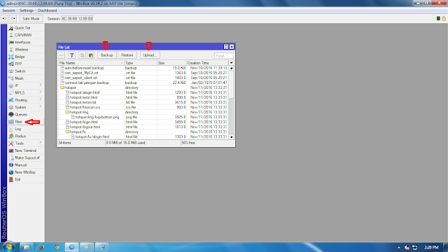Open the Manual

(20, 165)
